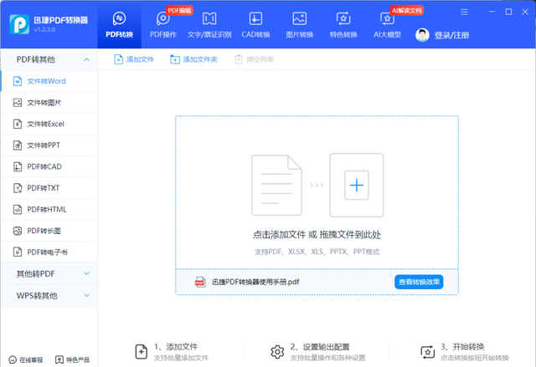Open the PDF转换 tab
Viewport: 536px width, 367px height.
click(x=119, y=24)
